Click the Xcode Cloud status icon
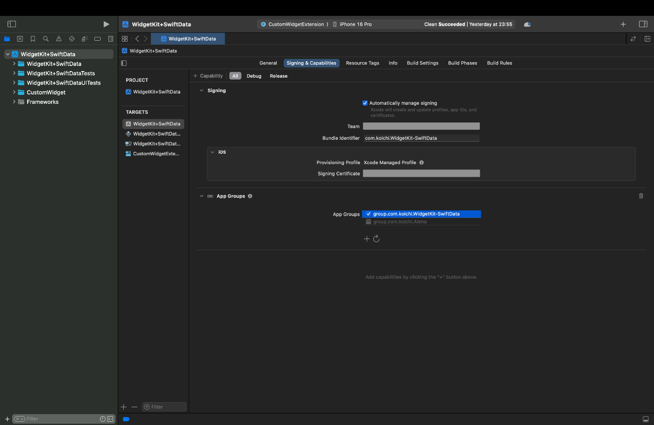This screenshot has height=425, width=654. tap(527, 24)
